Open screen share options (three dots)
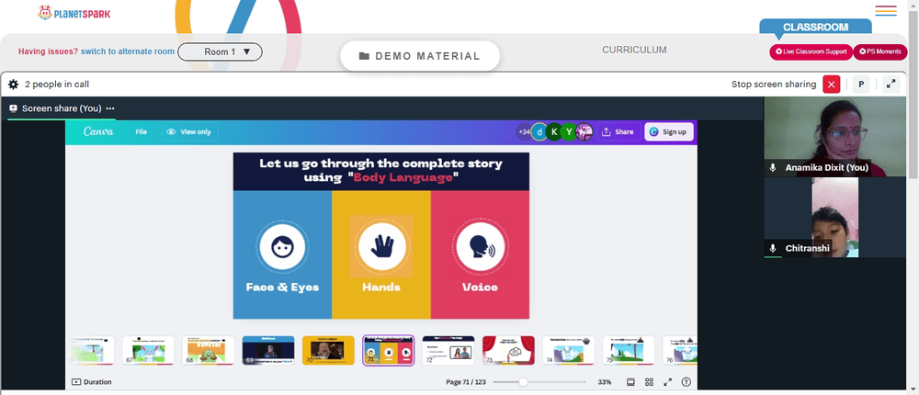This screenshot has width=919, height=395. click(110, 108)
